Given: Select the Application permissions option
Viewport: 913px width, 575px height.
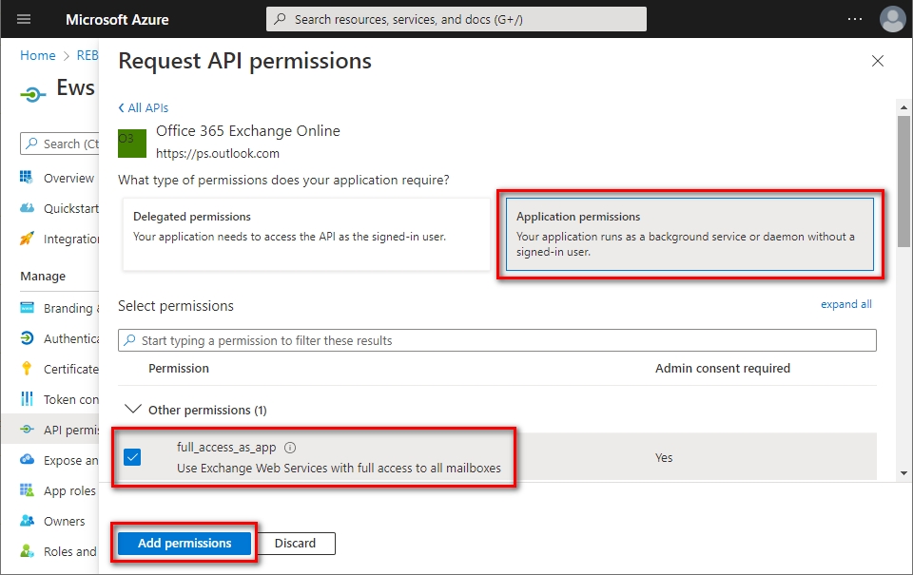Looking at the screenshot, I should pyautogui.click(x=689, y=234).
